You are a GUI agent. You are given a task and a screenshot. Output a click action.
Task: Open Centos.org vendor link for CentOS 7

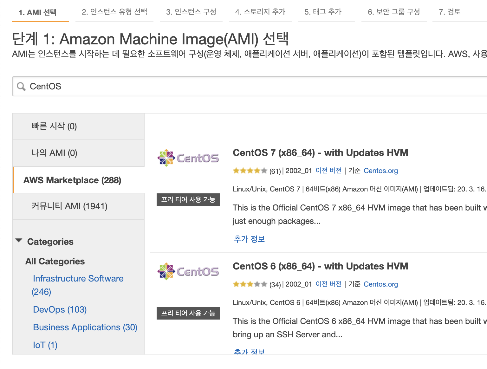(381, 171)
